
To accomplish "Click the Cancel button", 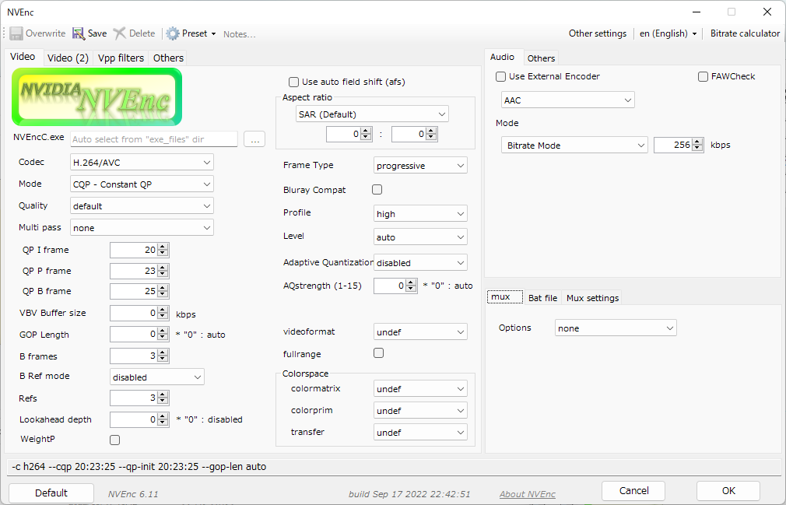I will point(633,490).
